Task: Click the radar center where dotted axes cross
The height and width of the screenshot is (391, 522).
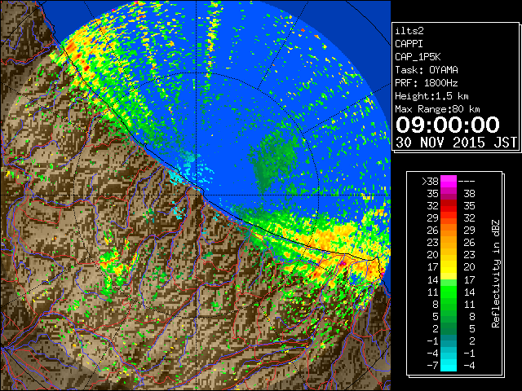Action: (x=197, y=195)
